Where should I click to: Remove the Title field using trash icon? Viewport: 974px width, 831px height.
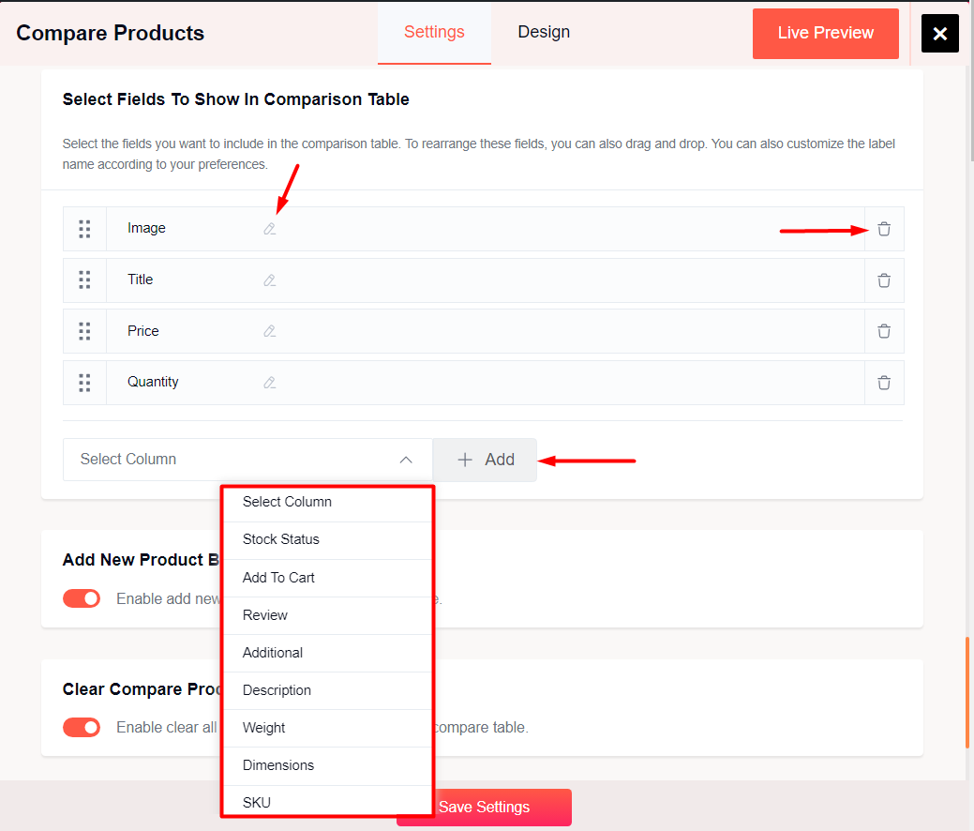point(884,280)
